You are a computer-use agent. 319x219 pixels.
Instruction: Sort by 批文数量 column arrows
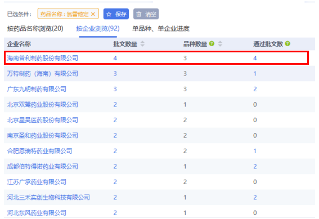click(142, 43)
